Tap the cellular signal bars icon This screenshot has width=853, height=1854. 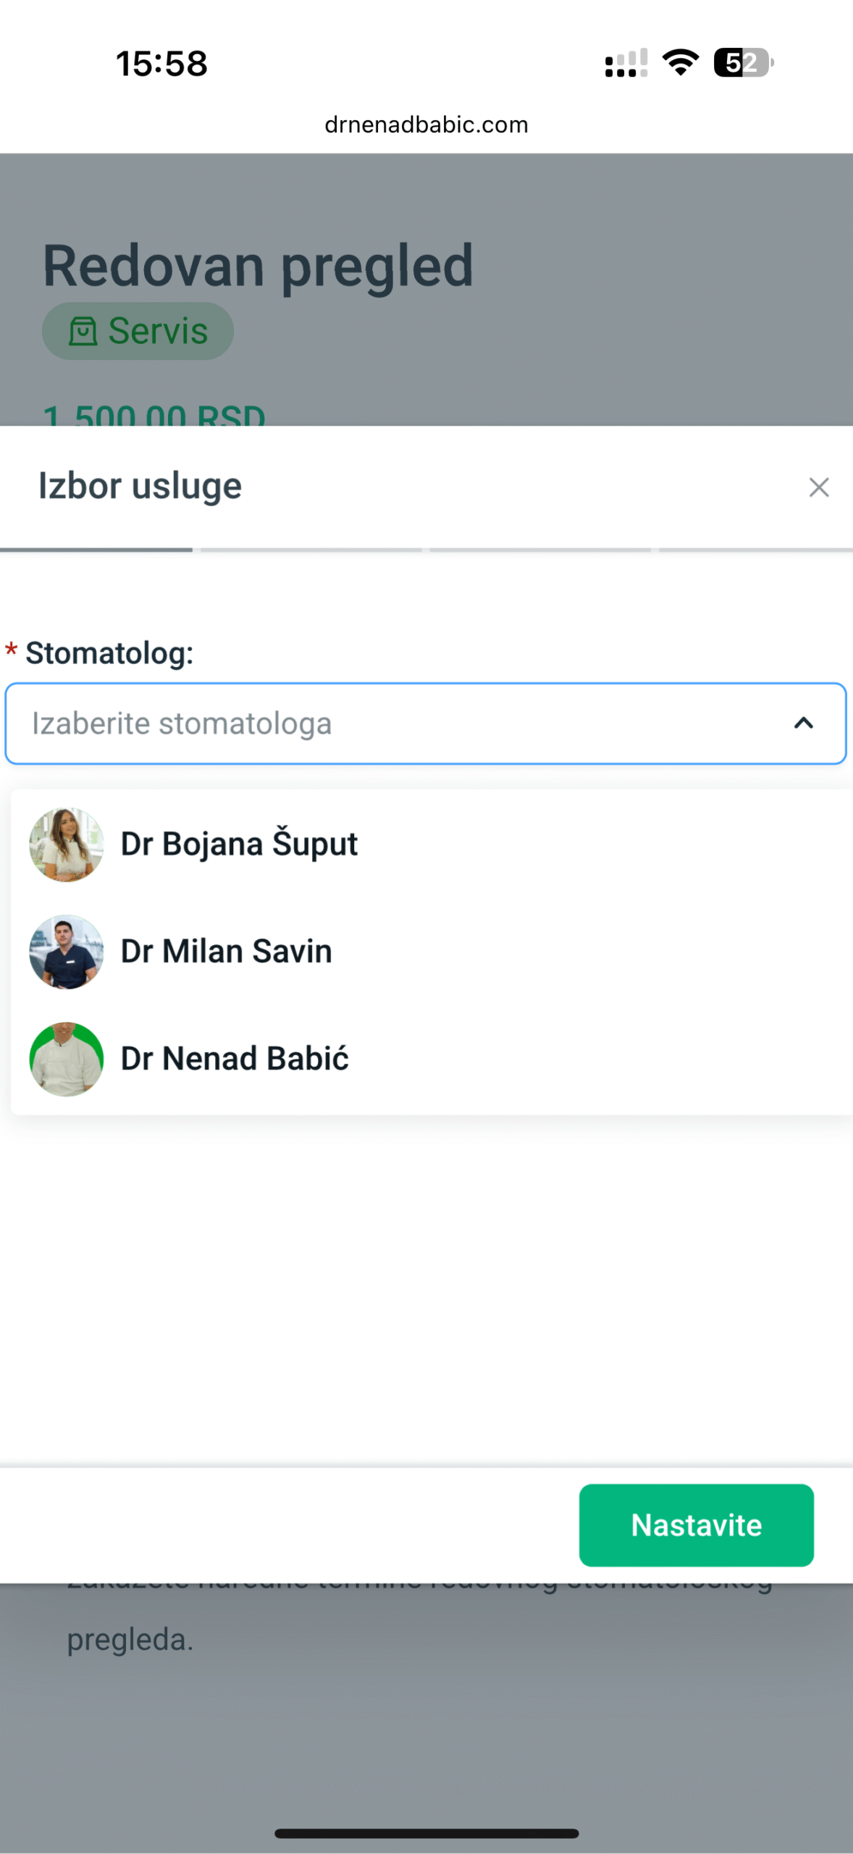coord(626,63)
